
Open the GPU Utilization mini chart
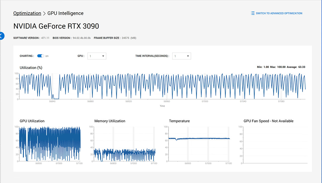50,144
